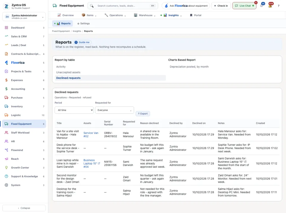Click serial number NW15-25561156
The height and width of the screenshot is (213, 286).
tap(110, 163)
